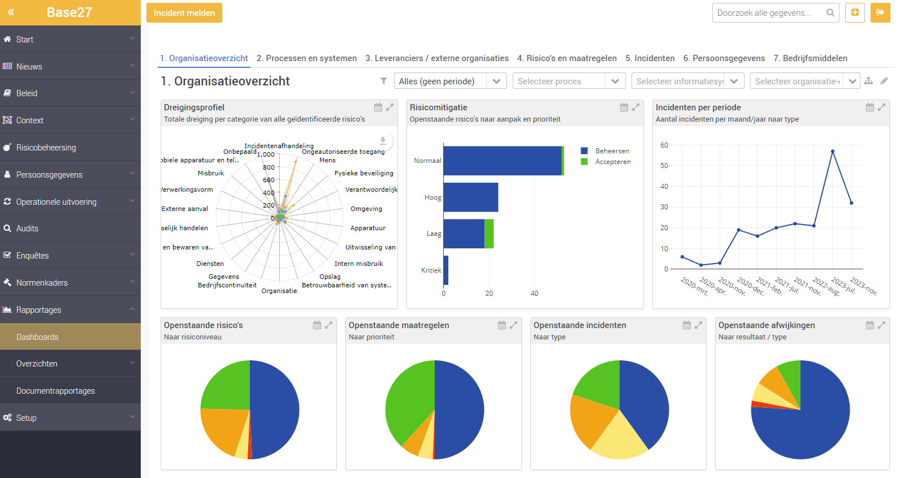This screenshot has width=900, height=478.
Task: Download the Dreigingsprofiel radar chart
Action: [383, 140]
